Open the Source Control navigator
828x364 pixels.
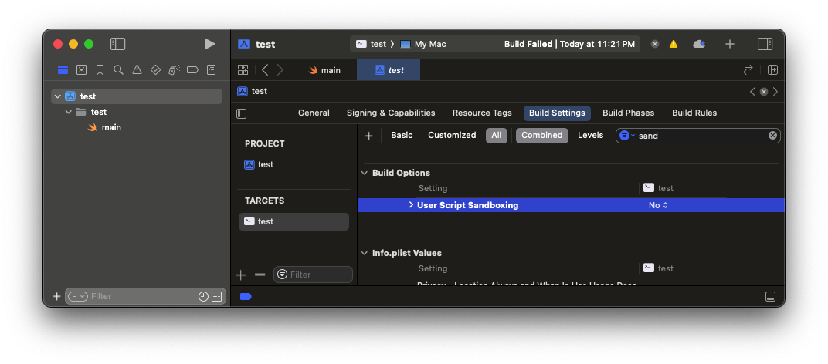81,69
